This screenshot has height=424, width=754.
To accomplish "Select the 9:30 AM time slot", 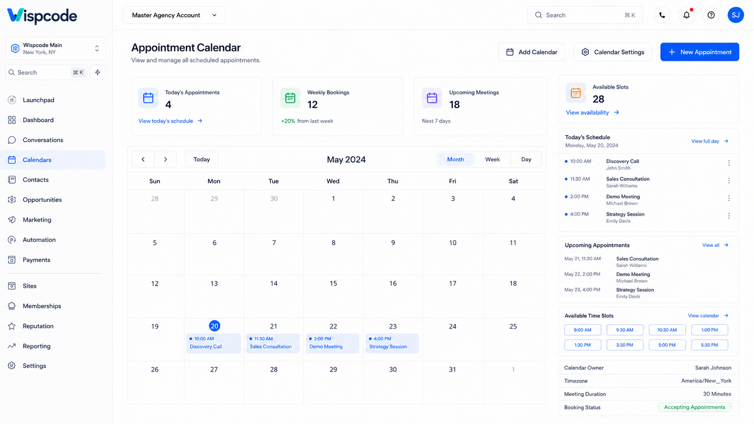I will coord(625,330).
